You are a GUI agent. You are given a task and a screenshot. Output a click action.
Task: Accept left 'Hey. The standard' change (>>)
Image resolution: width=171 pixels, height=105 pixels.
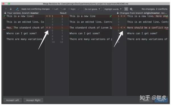click(x=50, y=27)
